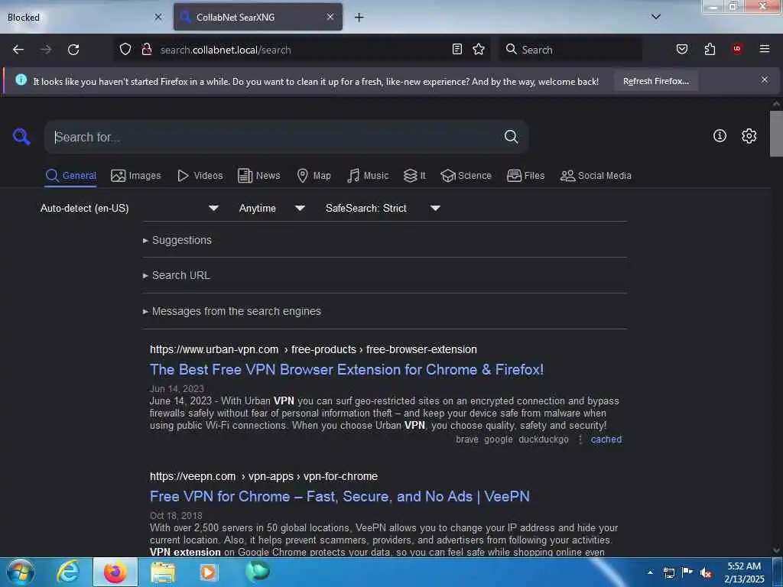Open The Best Free VPN Browser Extension result
783x587 pixels.
pos(346,370)
